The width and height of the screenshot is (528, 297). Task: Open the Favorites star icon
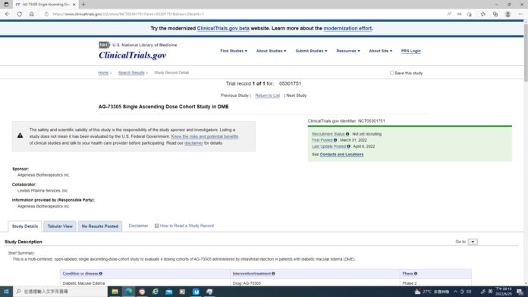(x=483, y=14)
